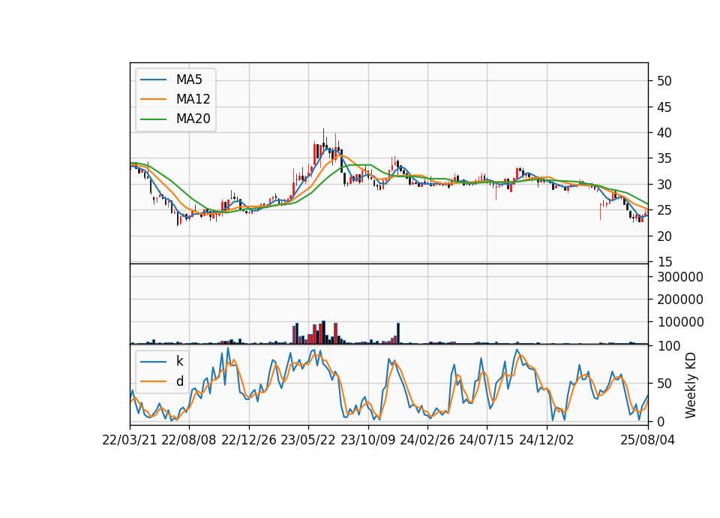Click the MA5 legend label

(x=189, y=80)
